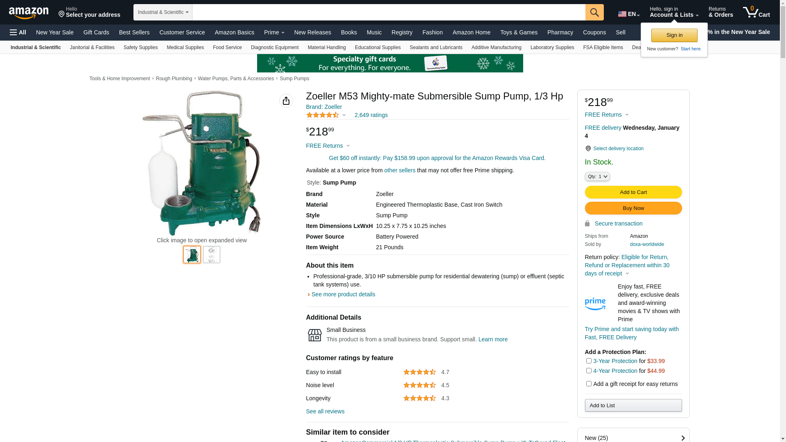Open the All hamburger menu
Image resolution: width=786 pixels, height=442 pixels.
tap(18, 32)
